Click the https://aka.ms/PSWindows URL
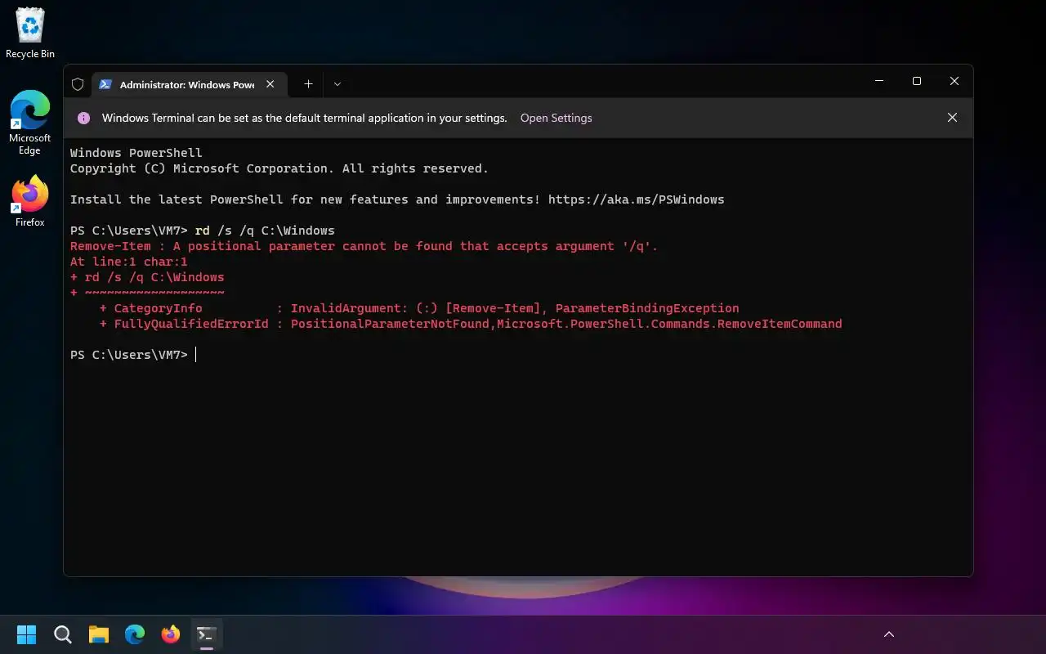The width and height of the screenshot is (1046, 654). click(x=636, y=199)
